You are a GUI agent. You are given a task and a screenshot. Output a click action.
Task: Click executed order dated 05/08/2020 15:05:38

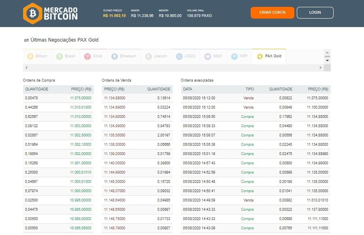click(255, 145)
